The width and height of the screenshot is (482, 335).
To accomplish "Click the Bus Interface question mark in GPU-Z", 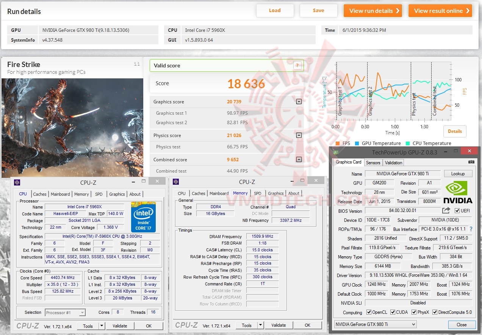I will coord(471,229).
